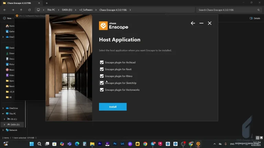Open taskbar Search

[40, 144]
